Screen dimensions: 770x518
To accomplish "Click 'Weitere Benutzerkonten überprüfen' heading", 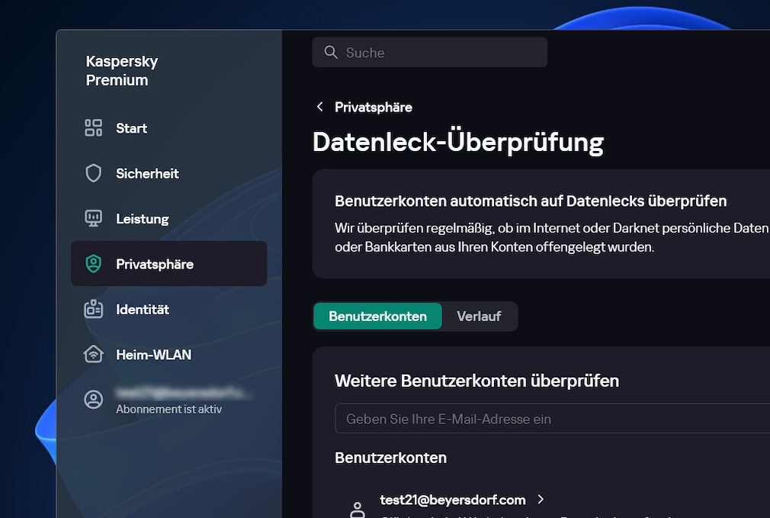I will coord(476,381).
